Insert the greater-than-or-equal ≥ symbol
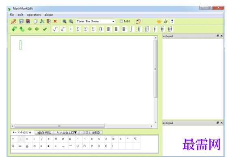This screenshot has width=228, height=157. pyautogui.click(x=106, y=139)
